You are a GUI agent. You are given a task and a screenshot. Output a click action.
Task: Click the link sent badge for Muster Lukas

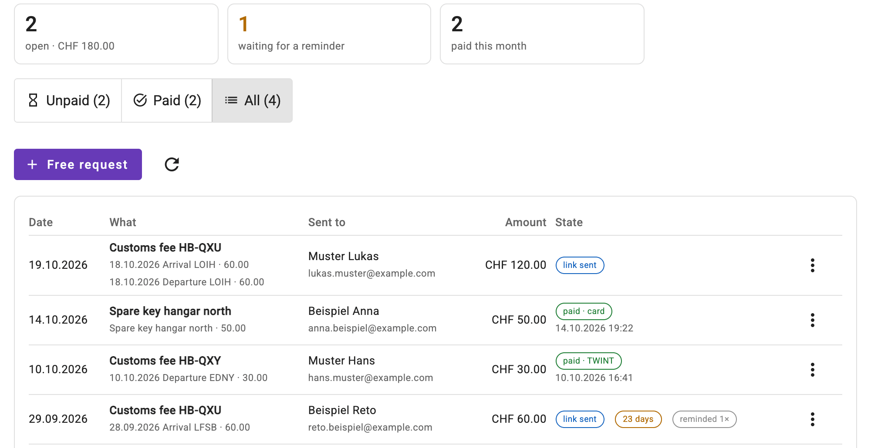(580, 265)
